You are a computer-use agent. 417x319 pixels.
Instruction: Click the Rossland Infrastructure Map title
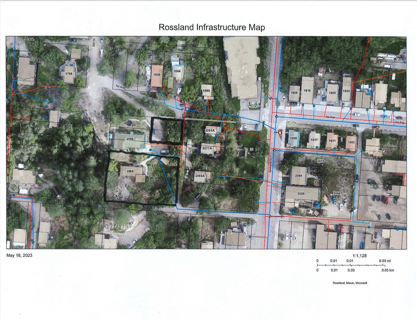coord(212,27)
